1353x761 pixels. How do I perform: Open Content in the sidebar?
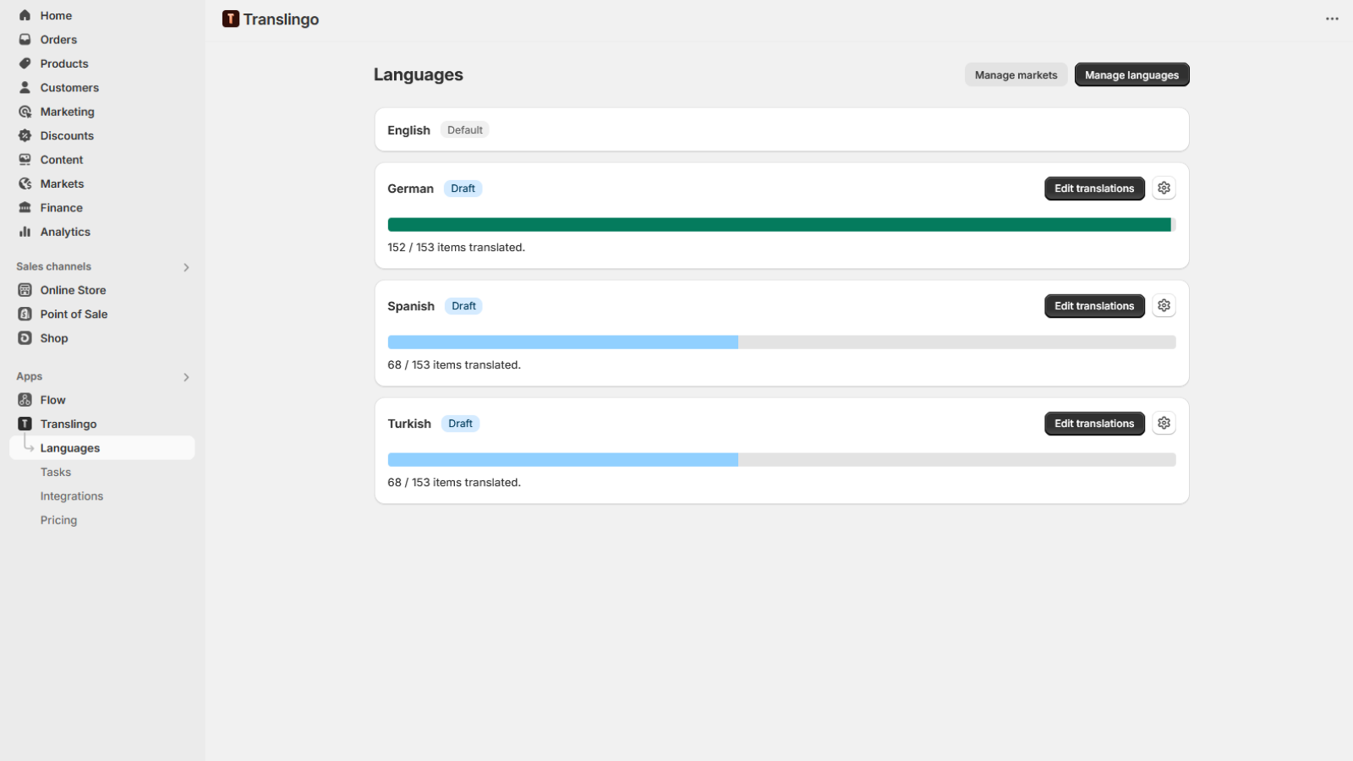point(62,160)
